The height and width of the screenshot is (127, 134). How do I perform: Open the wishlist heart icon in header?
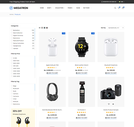coord(119,8)
